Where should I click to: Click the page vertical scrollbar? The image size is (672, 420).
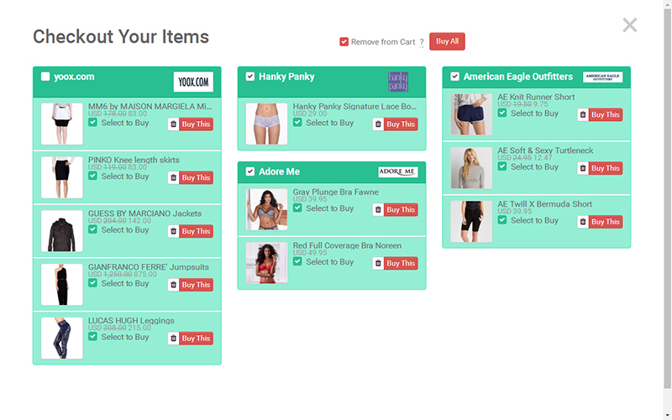click(x=667, y=197)
